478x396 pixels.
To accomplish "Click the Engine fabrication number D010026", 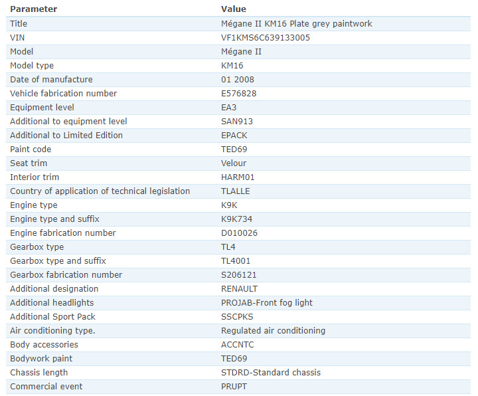I will [x=239, y=233].
